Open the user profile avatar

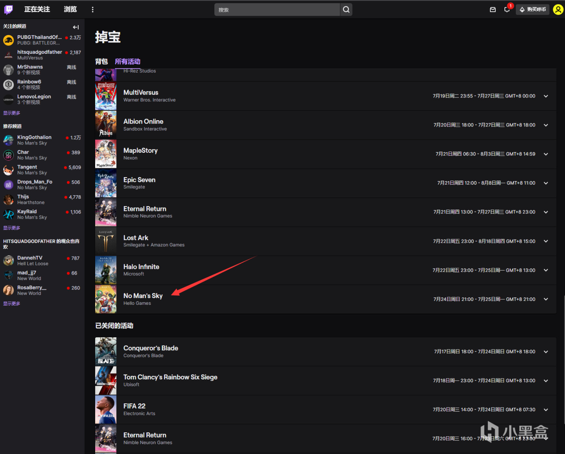558,9
